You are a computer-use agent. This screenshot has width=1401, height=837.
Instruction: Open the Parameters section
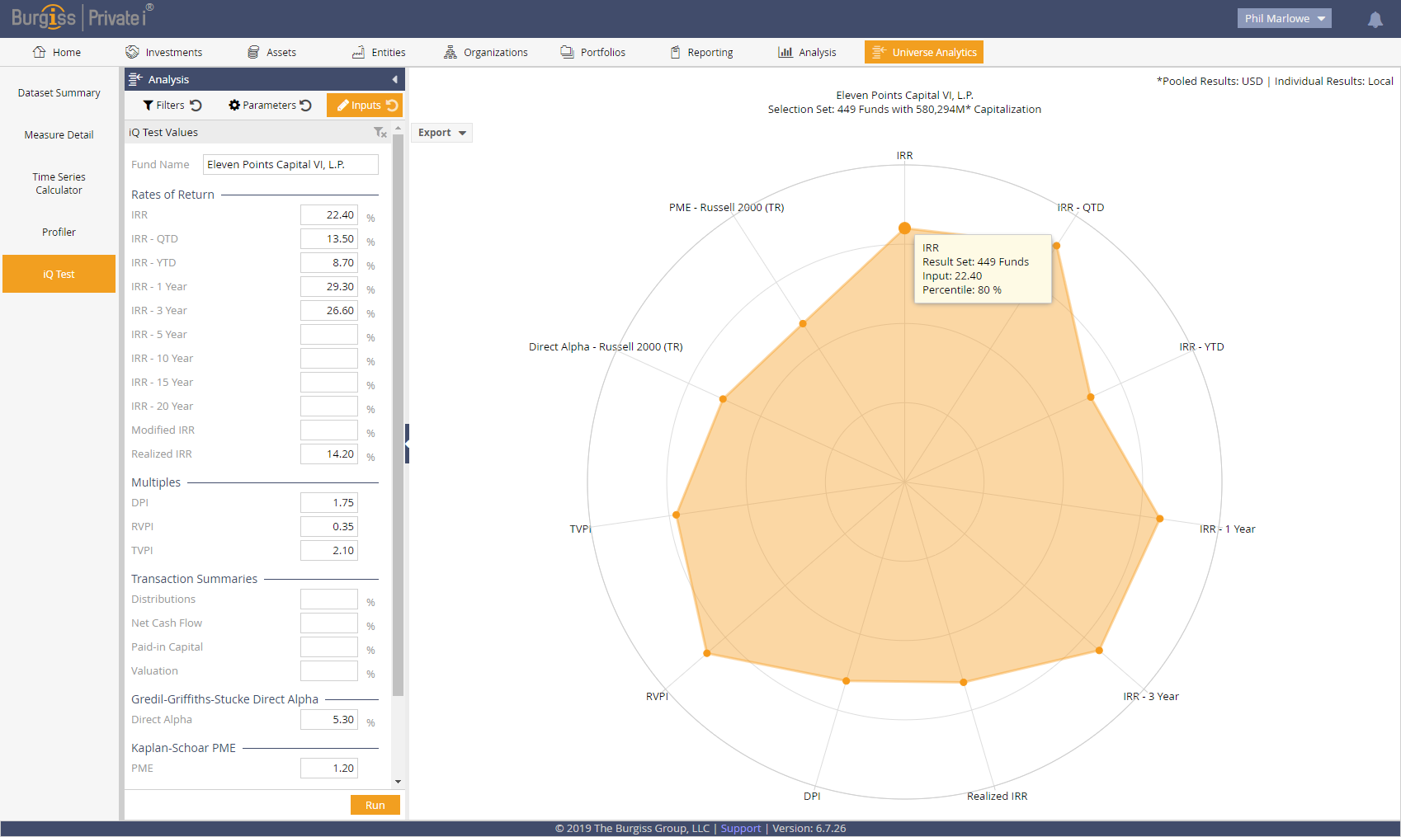tap(262, 106)
